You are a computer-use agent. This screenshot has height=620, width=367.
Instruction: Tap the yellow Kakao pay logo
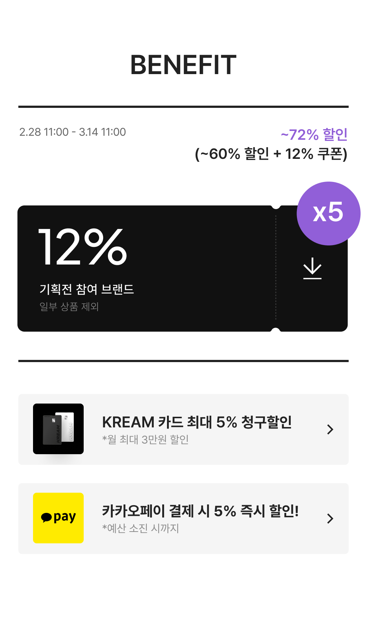pos(58,518)
